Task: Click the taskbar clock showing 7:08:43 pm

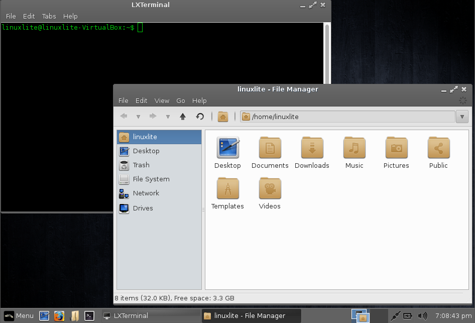Action: [x=453, y=316]
